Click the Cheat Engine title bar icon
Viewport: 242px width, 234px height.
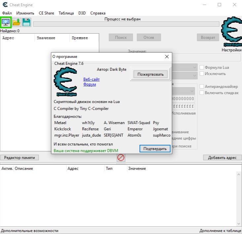click(5, 5)
